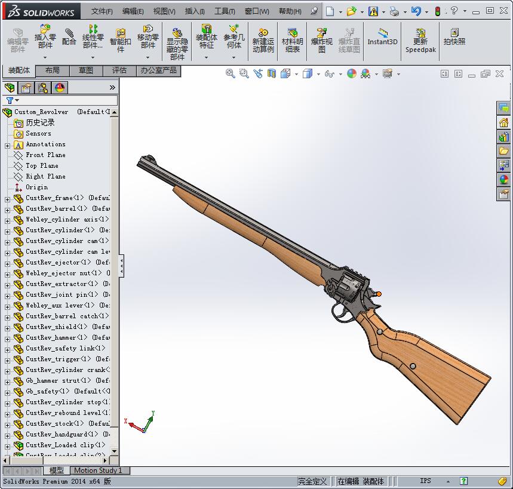Open the 工具(T) menu
Screen dimensions: 513x489
point(225,11)
